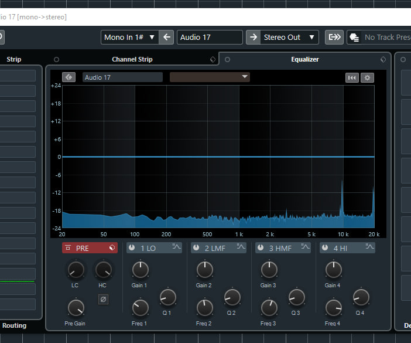Toggle band 4 HI power button
The height and width of the screenshot is (343, 411).
(x=325, y=247)
